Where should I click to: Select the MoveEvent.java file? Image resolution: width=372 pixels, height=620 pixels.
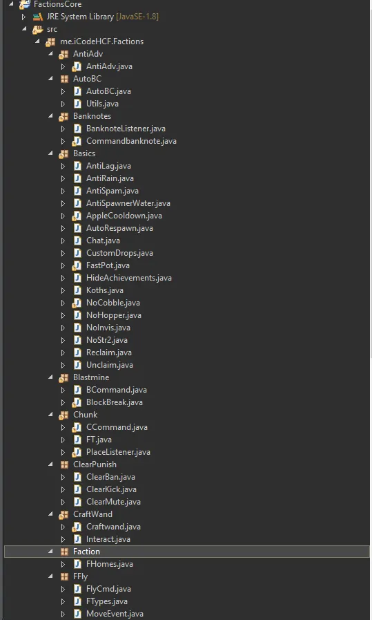115,614
